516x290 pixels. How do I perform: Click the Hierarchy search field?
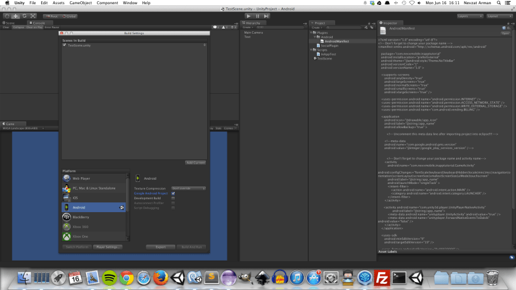point(279,28)
